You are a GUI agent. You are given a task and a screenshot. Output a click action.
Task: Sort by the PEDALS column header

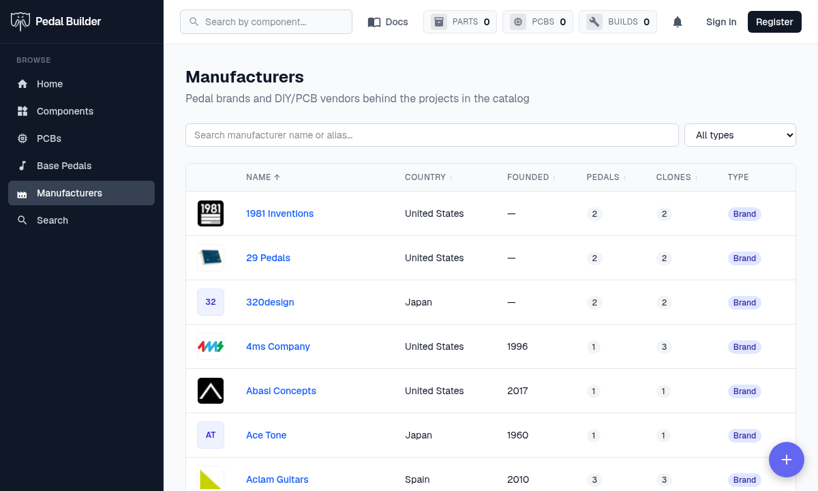(607, 177)
